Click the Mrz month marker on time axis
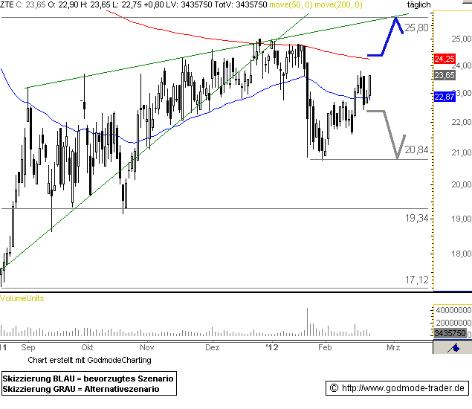 393,347
